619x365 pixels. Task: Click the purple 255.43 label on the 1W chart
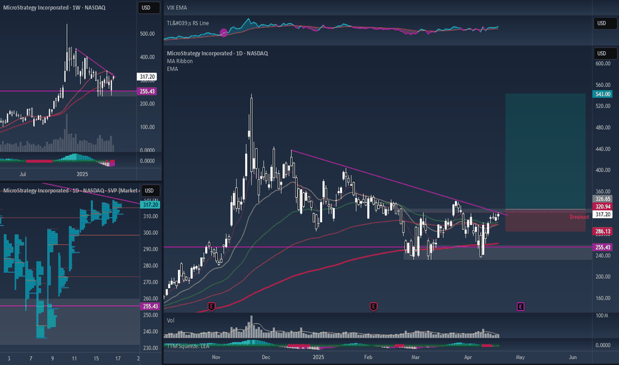coord(147,92)
